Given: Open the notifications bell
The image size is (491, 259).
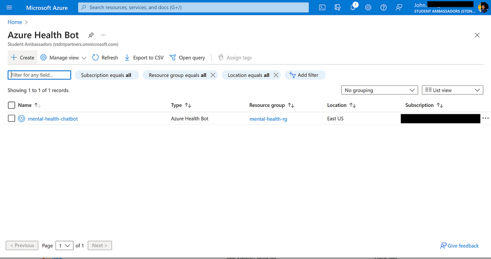Looking at the screenshot, I should pos(353,7).
